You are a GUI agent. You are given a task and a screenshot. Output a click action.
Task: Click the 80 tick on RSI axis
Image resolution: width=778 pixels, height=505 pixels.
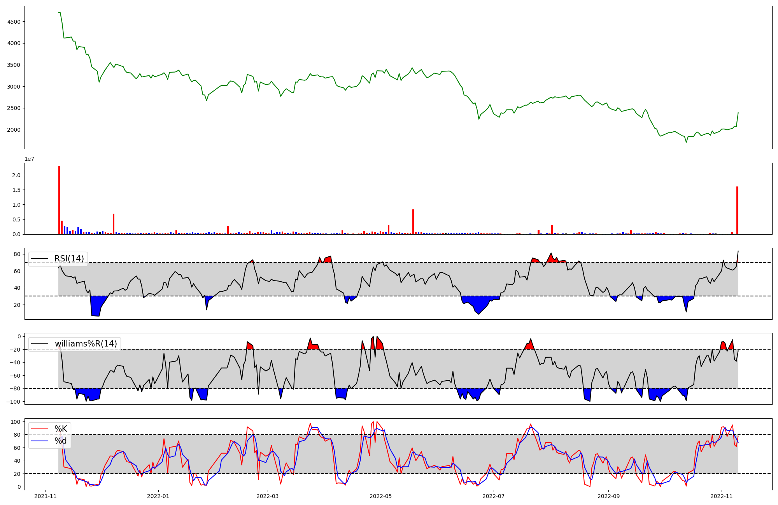tap(17, 254)
